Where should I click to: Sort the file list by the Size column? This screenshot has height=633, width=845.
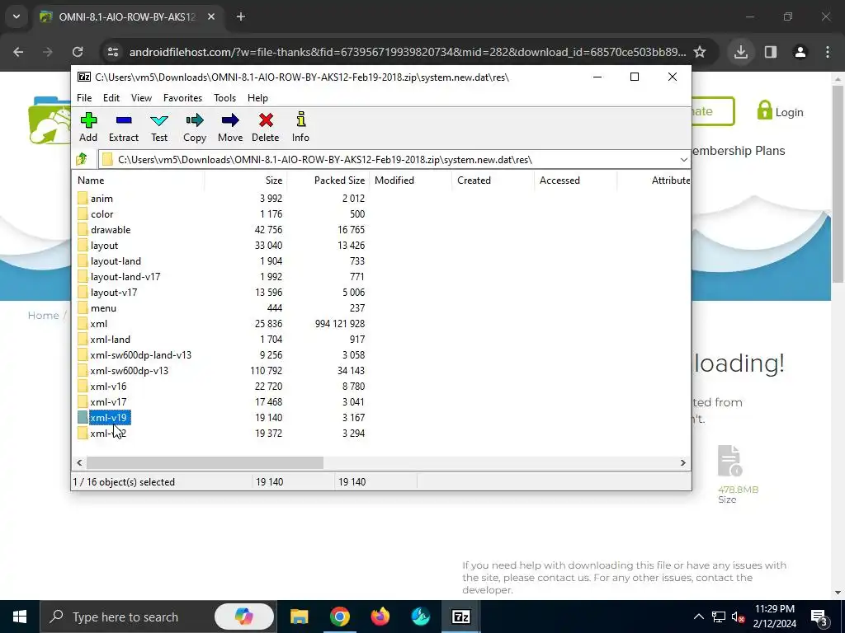[x=246, y=181]
